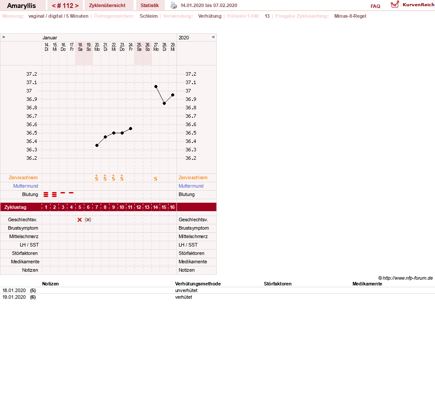Select the heavy bleeding icon on cycle day 1
This screenshot has width=435, height=416.
coord(46,194)
